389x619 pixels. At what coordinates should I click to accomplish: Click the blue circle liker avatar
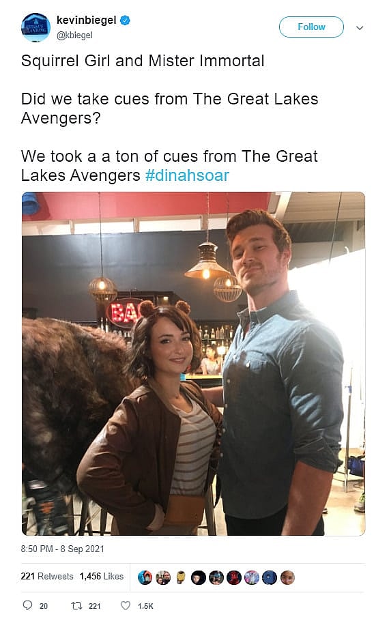click(270, 577)
